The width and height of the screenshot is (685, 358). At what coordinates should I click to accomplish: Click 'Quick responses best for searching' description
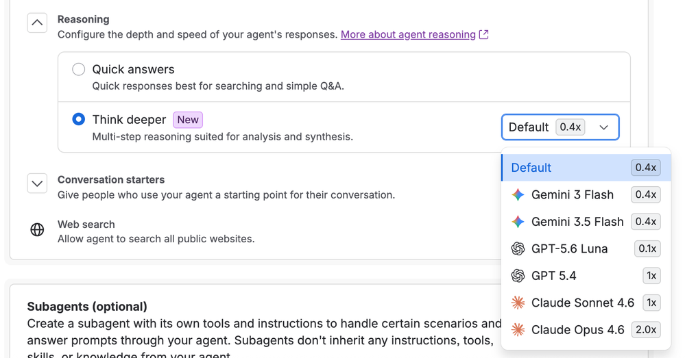218,86
